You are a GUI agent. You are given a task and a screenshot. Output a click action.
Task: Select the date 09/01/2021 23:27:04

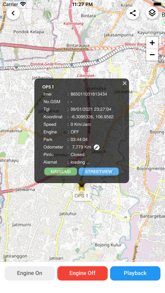(x=91, y=109)
